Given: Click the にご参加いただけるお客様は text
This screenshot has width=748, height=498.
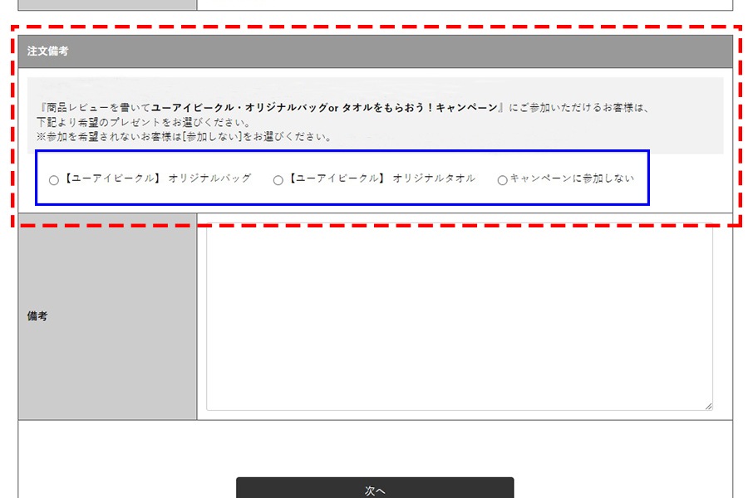Looking at the screenshot, I should (x=582, y=108).
